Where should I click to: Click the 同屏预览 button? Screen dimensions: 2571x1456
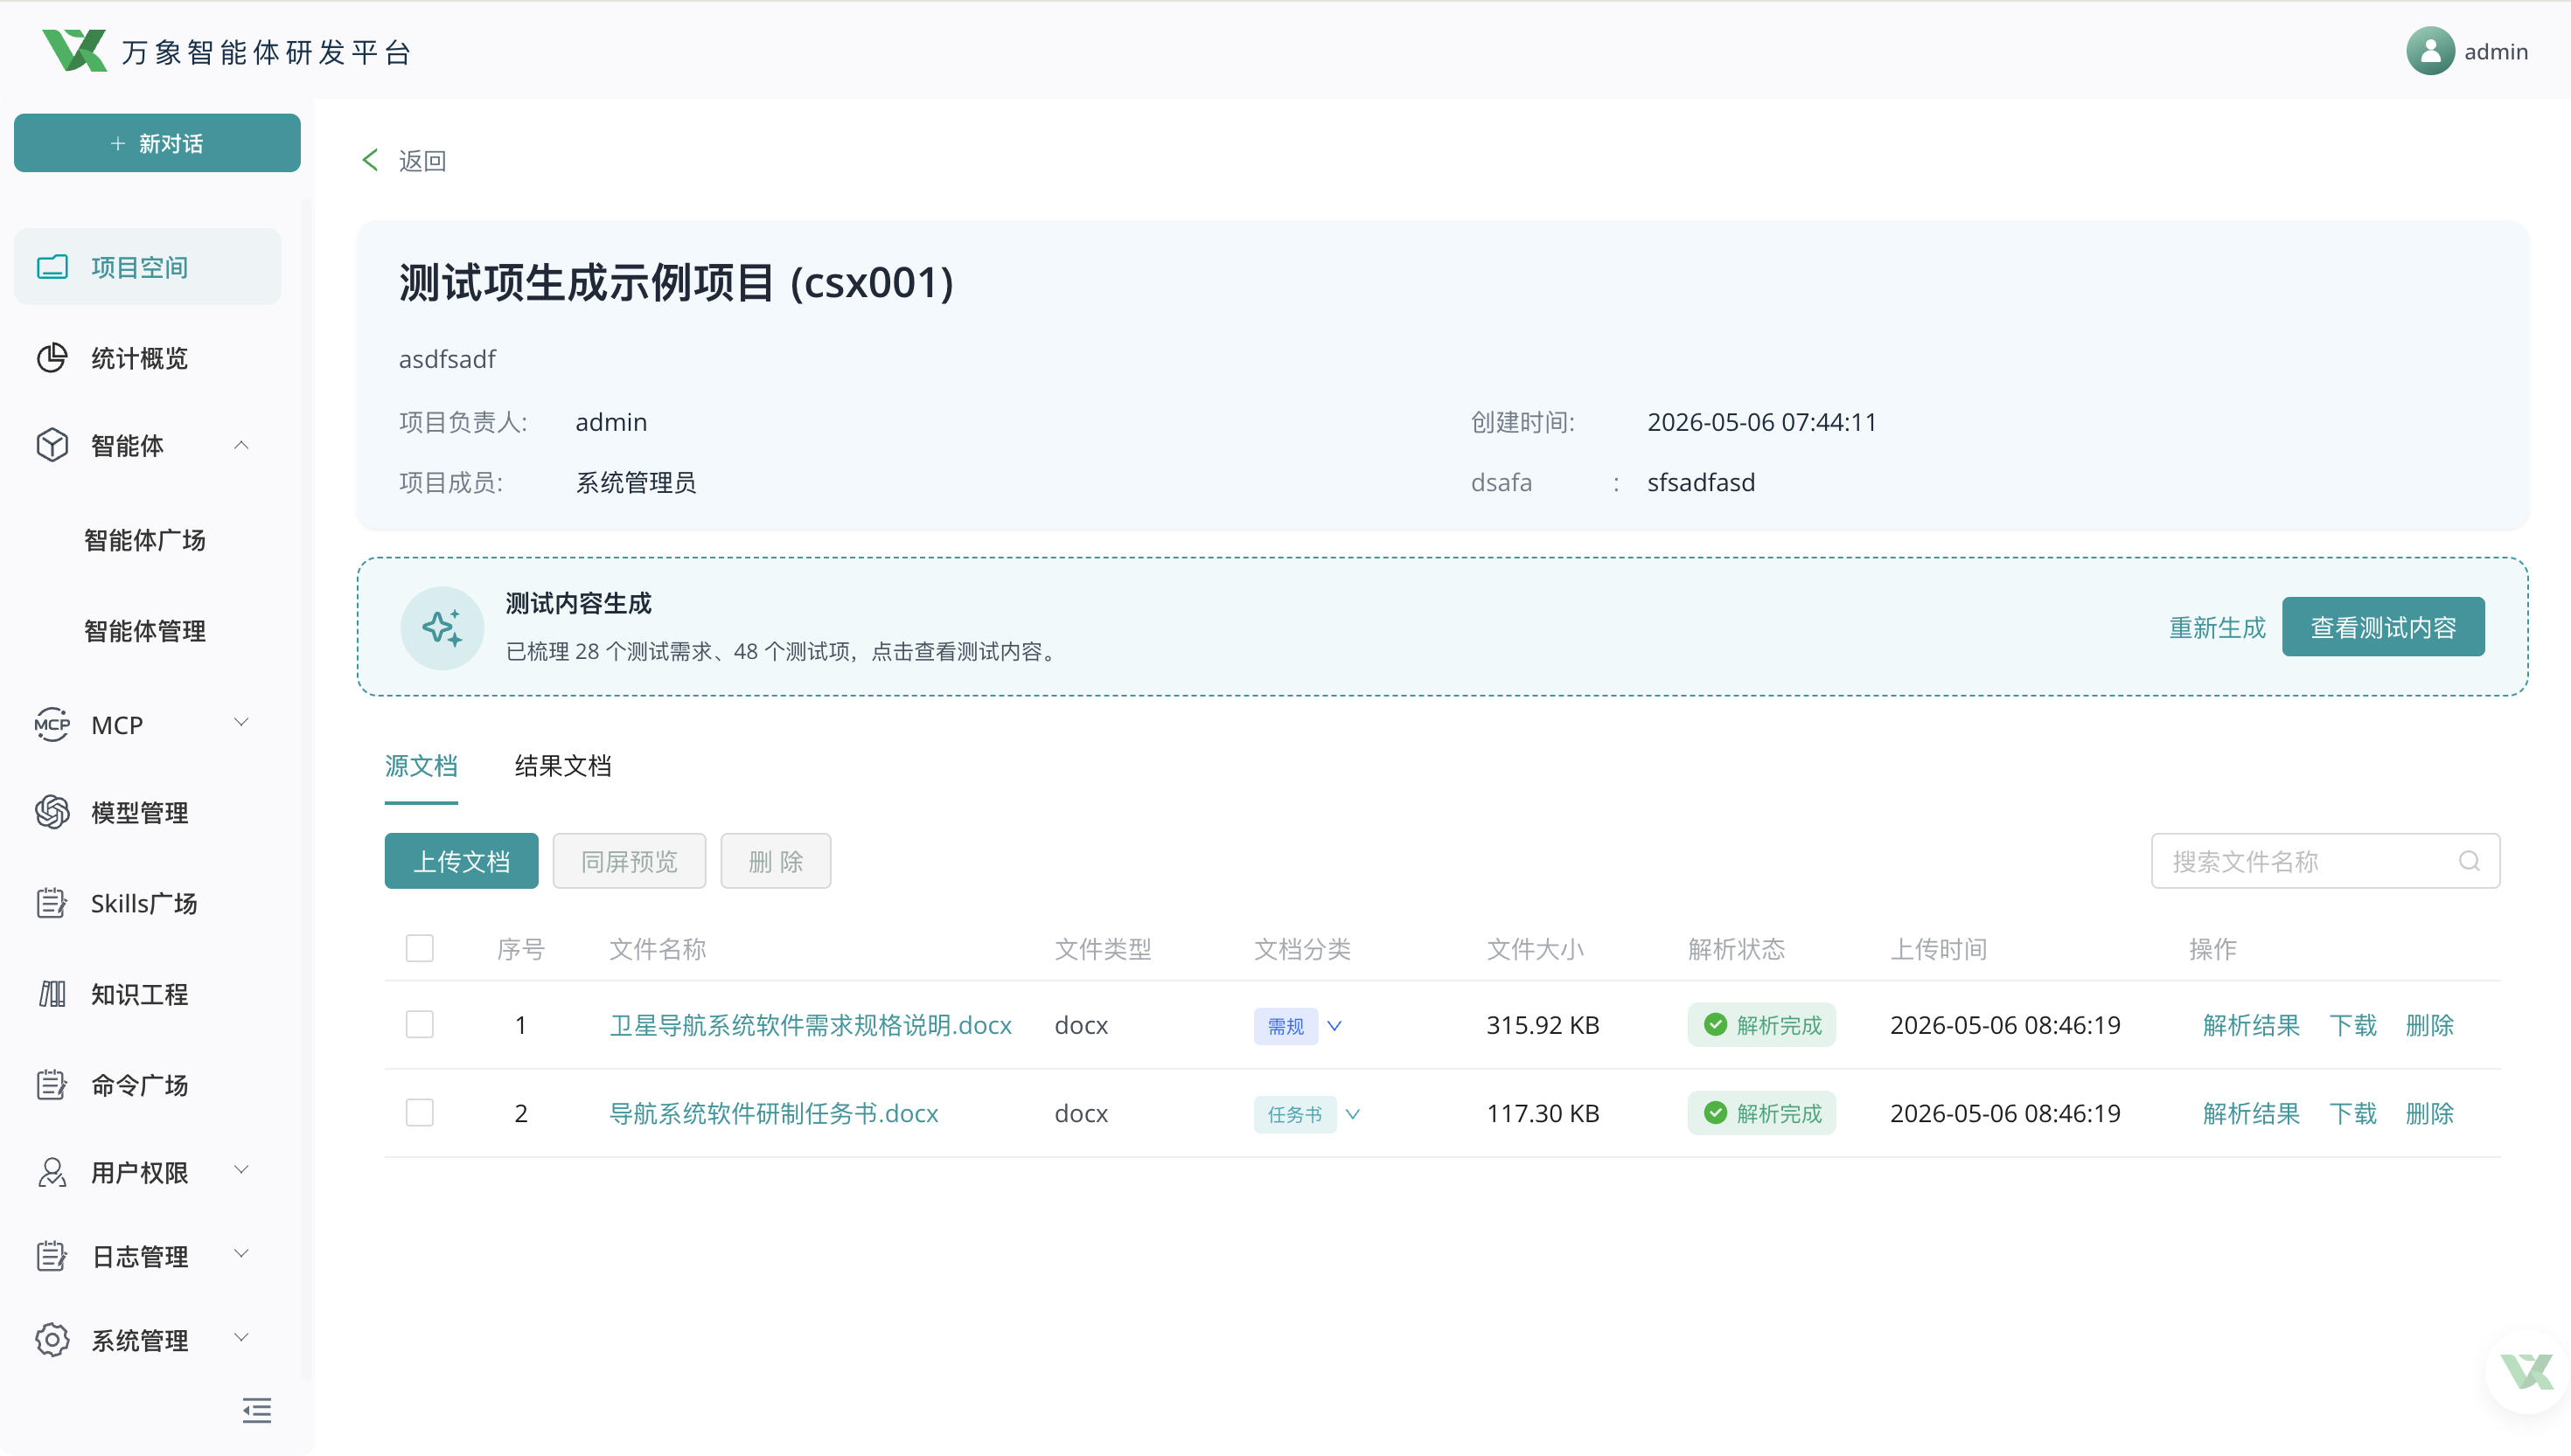click(630, 861)
